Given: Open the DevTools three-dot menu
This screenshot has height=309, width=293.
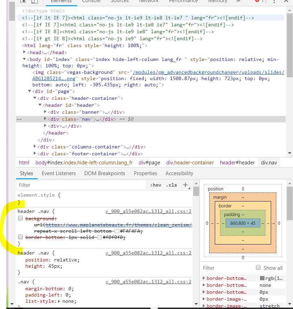Looking at the screenshot, I should [x=274, y=1].
